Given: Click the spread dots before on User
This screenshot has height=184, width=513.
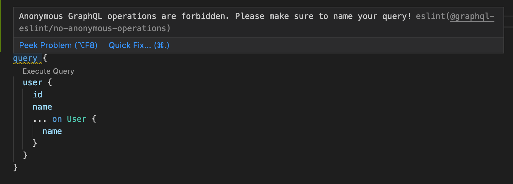Looking at the screenshot, I should point(40,119).
